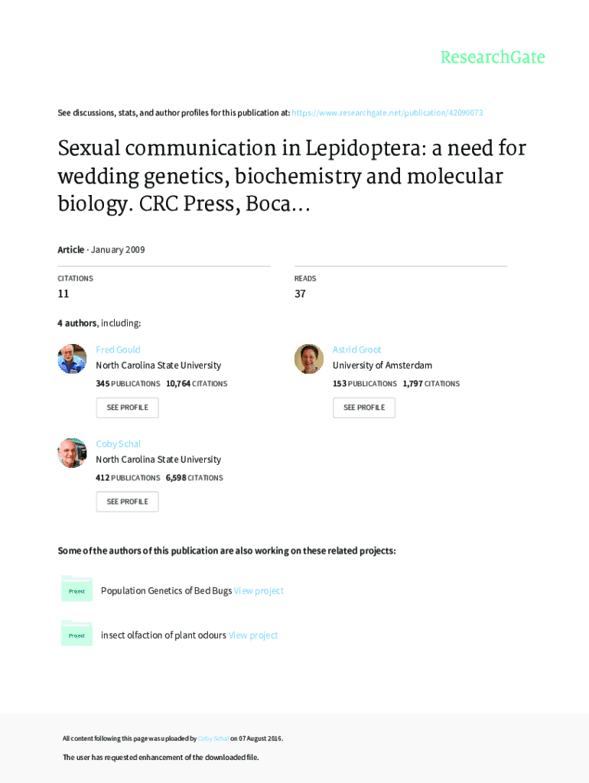This screenshot has height=783, width=589.
Task: Click Astrid Groot's profile photo
Action: 309,359
